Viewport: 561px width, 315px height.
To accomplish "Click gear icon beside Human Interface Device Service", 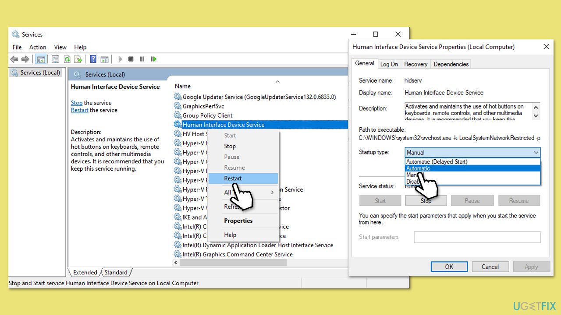I will 178,125.
